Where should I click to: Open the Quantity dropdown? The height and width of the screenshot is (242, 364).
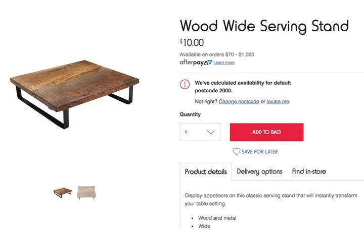coord(200,132)
